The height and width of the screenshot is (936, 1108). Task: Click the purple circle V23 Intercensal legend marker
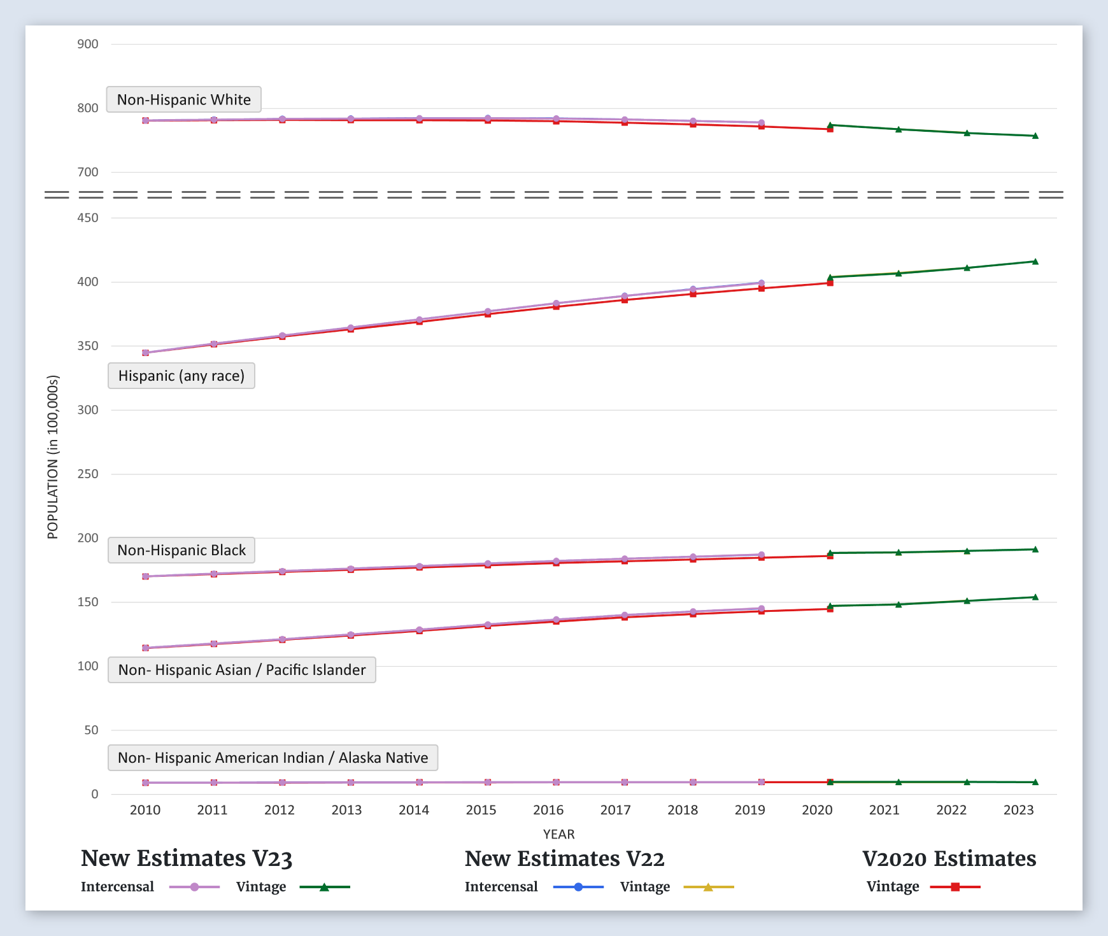pyautogui.click(x=195, y=887)
